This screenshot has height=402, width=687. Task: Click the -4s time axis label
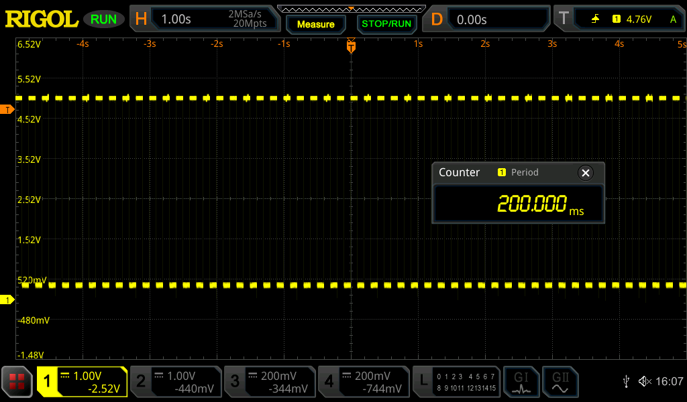(x=83, y=44)
